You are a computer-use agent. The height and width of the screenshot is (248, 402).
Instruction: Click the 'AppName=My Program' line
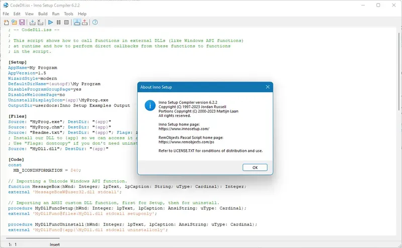[33, 68]
